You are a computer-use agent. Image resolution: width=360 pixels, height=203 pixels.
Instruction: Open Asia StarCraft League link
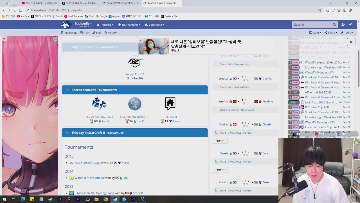[x=89, y=163]
